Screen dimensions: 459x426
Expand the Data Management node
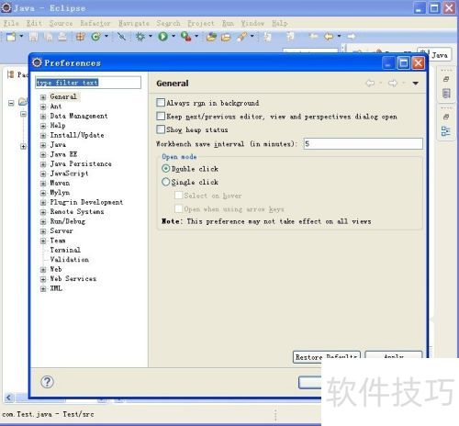tap(43, 117)
